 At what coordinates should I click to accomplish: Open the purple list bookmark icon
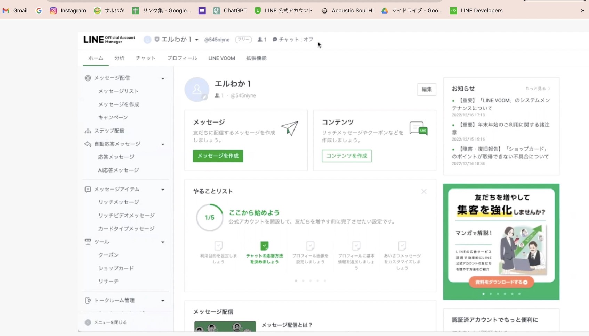pos(202,10)
